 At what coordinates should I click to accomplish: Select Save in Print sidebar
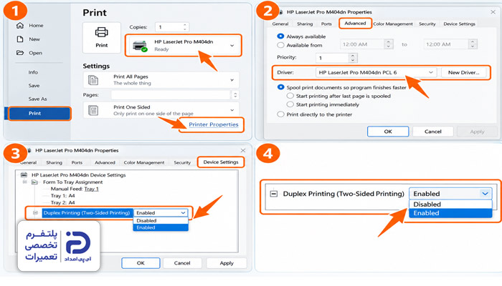tap(34, 86)
